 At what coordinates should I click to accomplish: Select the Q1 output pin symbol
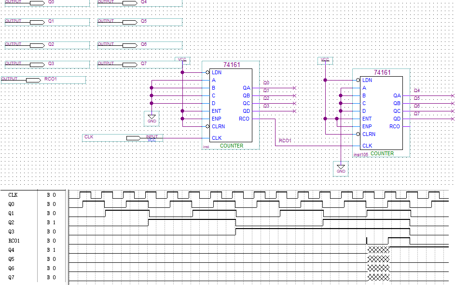pos(47,22)
